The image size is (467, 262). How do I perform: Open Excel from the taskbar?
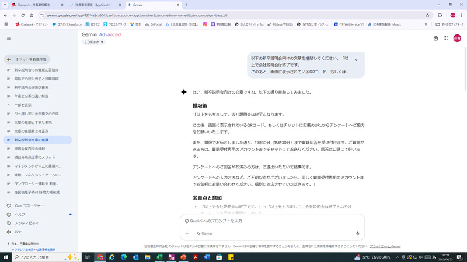point(159,257)
